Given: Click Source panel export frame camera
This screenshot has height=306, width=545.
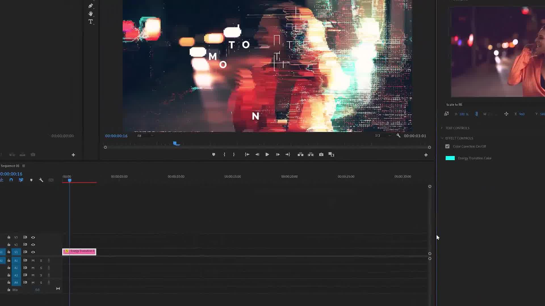Looking at the screenshot, I should click(x=33, y=155).
